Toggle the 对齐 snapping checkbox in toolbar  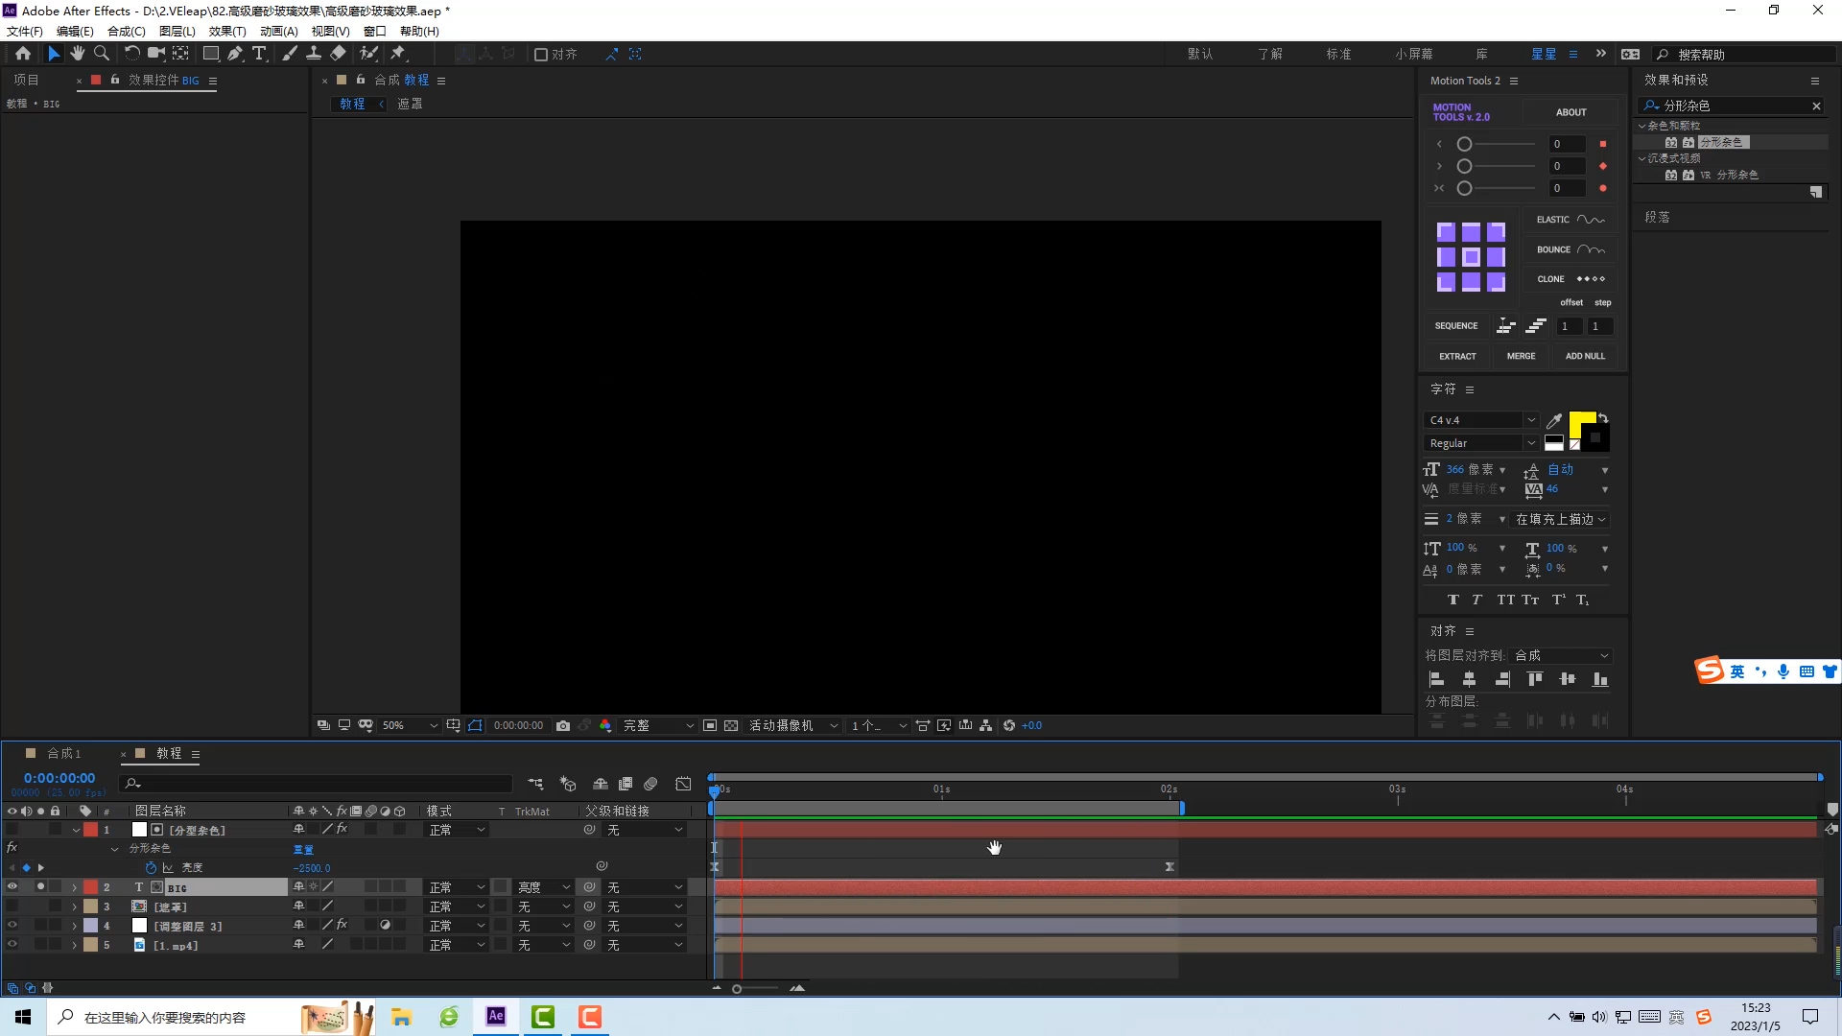point(541,55)
